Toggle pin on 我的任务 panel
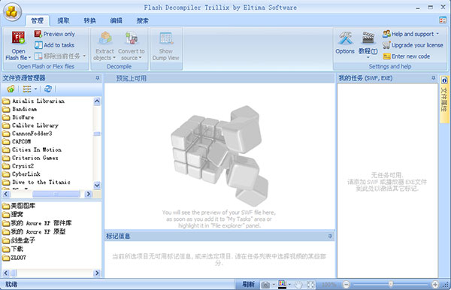The width and height of the screenshot is (451, 290). pyautogui.click(x=434, y=78)
